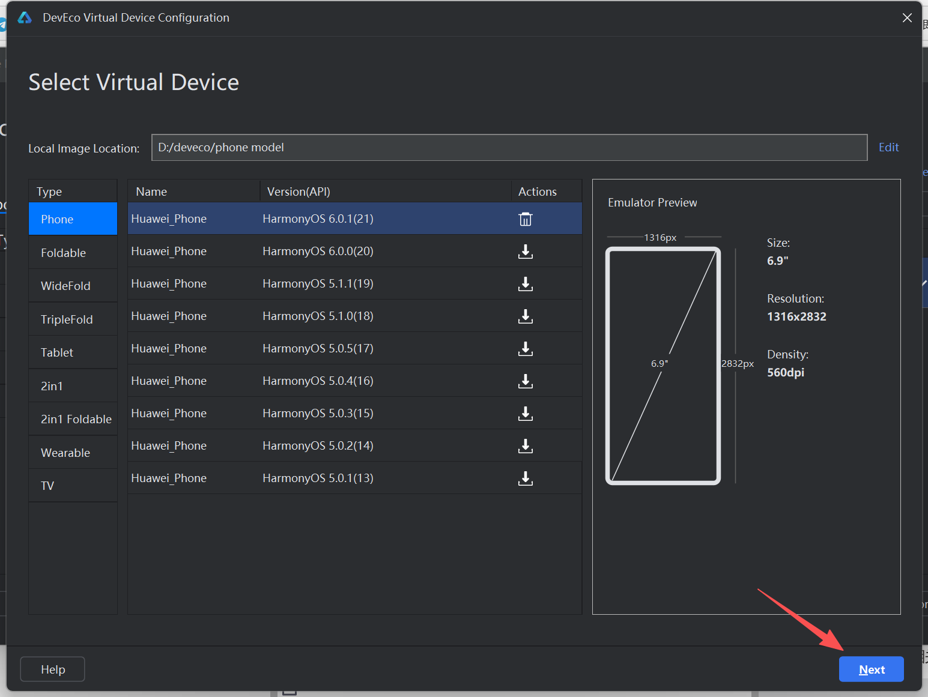The width and height of the screenshot is (928, 697).
Task: Download the HarmonyOS 5.0.4(16) image
Action: coord(526,381)
